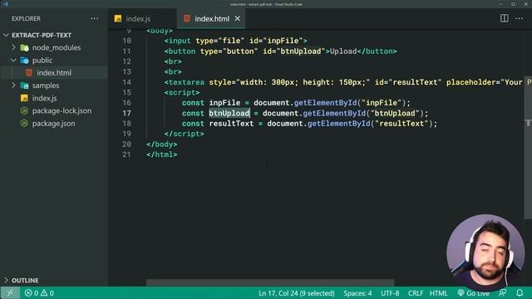Click the node icon beside package-lock.json

coord(24,110)
